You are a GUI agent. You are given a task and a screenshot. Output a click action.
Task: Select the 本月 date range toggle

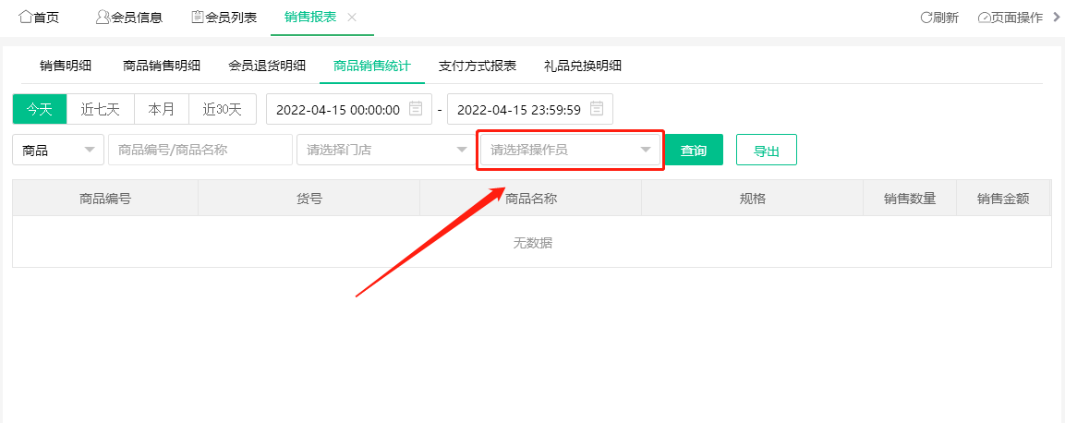pos(162,109)
